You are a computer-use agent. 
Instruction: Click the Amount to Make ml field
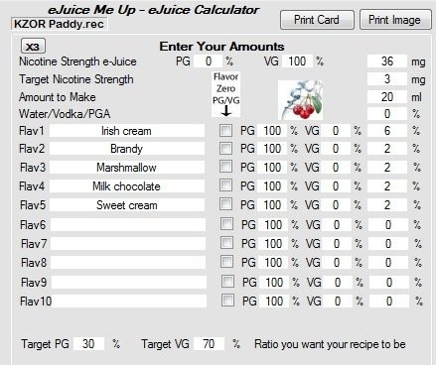click(387, 97)
